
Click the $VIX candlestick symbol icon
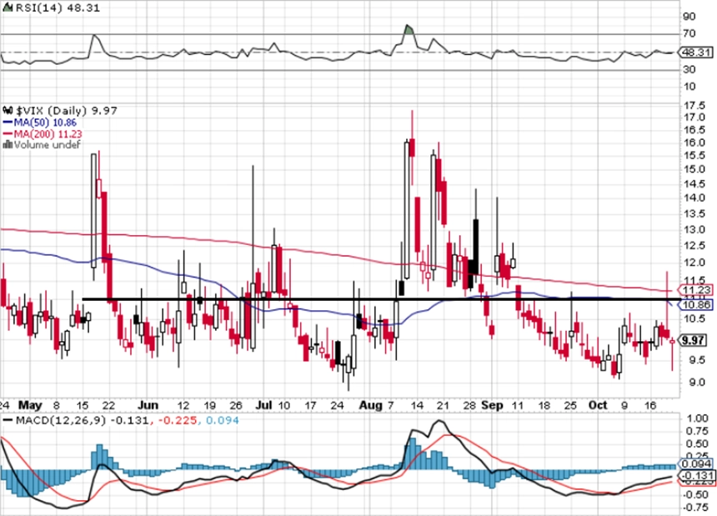pos(8,110)
